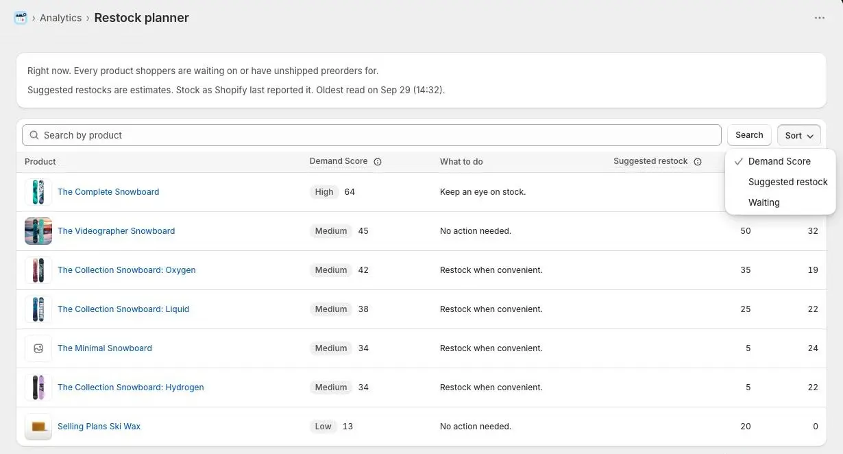Go to Analytics in the breadcrumb

[x=60, y=18]
